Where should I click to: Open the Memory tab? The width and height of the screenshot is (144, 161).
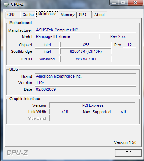coord(68,15)
